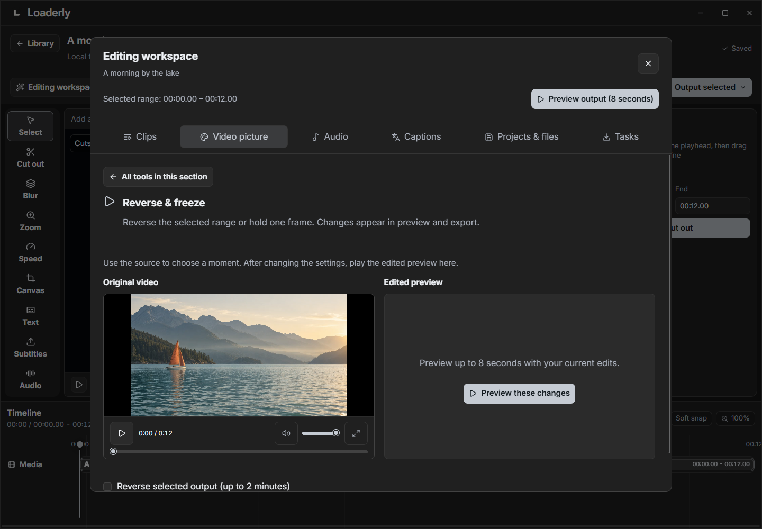Switch to the Clips tab
Screen dimensions: 762x529
click(x=140, y=136)
